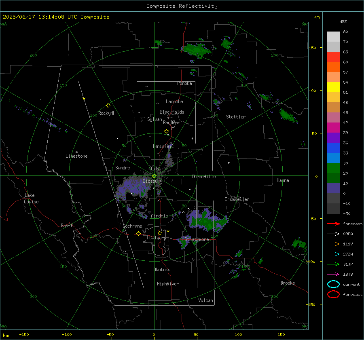
Task: Click the Didsbury label
Action: 152,181
